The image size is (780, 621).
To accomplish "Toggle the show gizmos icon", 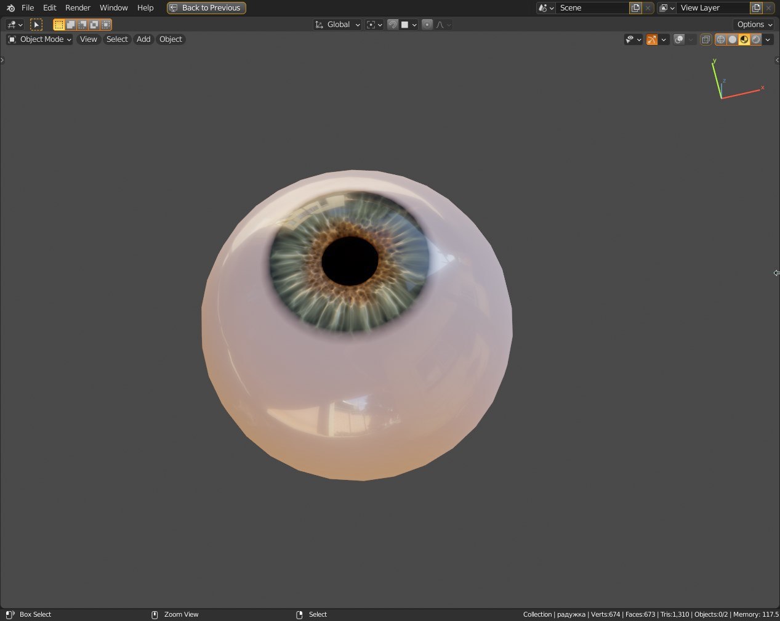I will 652,39.
